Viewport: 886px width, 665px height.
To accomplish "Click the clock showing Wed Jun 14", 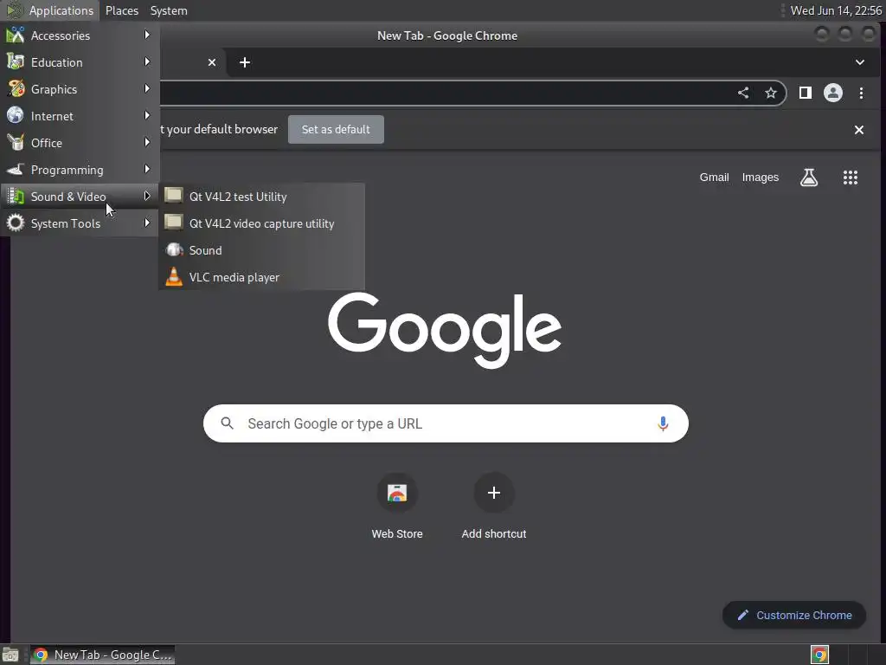I will pos(836,10).
